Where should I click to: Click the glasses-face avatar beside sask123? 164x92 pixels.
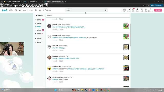click(49, 47)
